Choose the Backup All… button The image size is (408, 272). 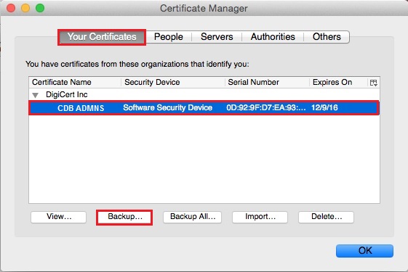pyautogui.click(x=192, y=217)
